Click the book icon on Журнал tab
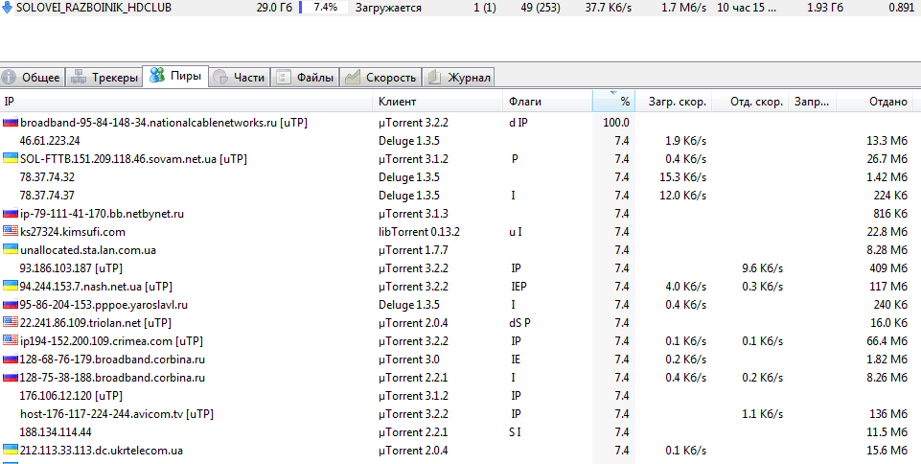Viewport: 921px width, 464px height. click(x=434, y=77)
